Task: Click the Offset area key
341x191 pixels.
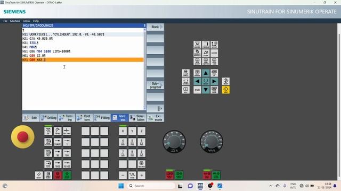Action: pos(214,45)
